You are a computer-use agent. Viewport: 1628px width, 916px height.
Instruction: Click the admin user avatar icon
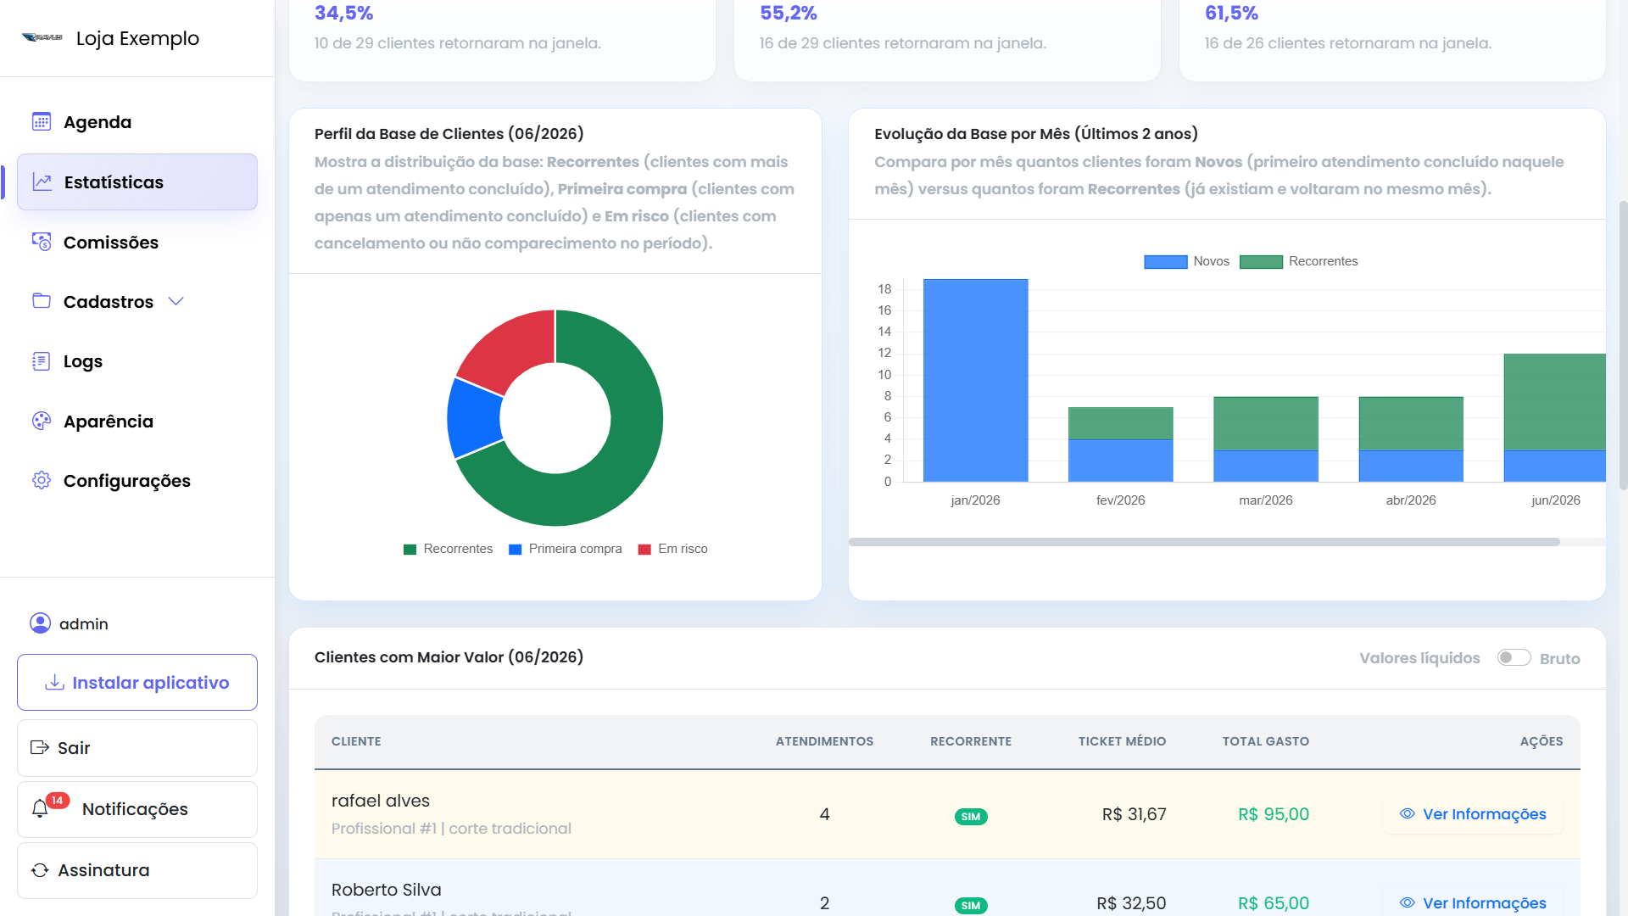tap(40, 623)
